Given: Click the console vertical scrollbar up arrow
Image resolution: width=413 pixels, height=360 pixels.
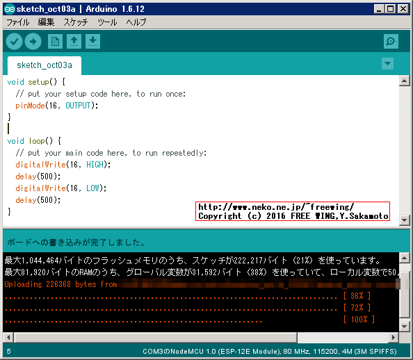Looking at the screenshot, I should (x=404, y=258).
